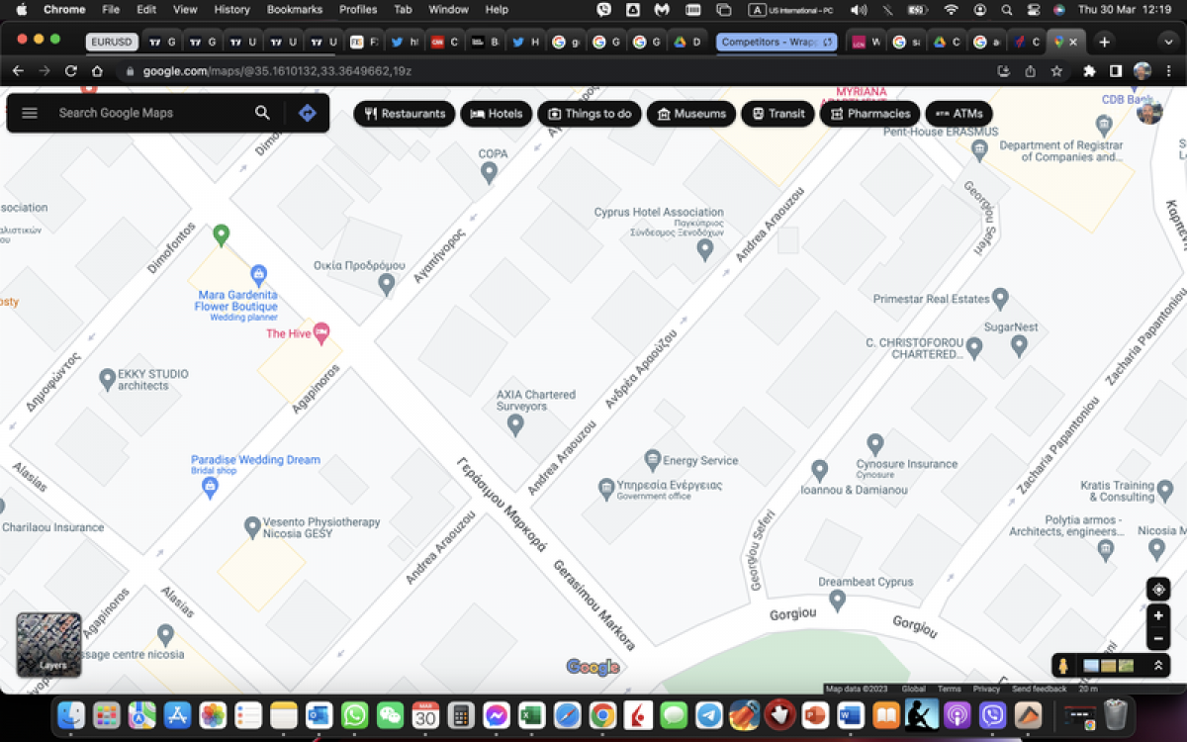Bookmark this page with the star icon
The height and width of the screenshot is (742, 1187).
click(1056, 71)
